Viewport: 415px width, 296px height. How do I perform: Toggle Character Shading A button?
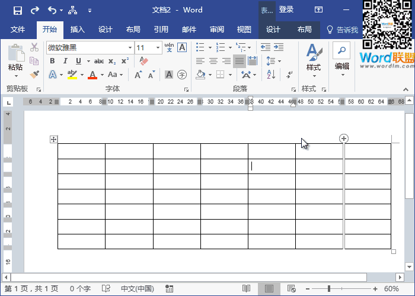click(x=169, y=75)
